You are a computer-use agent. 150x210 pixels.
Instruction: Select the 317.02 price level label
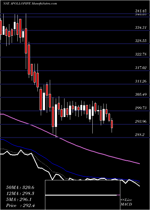[141, 68]
